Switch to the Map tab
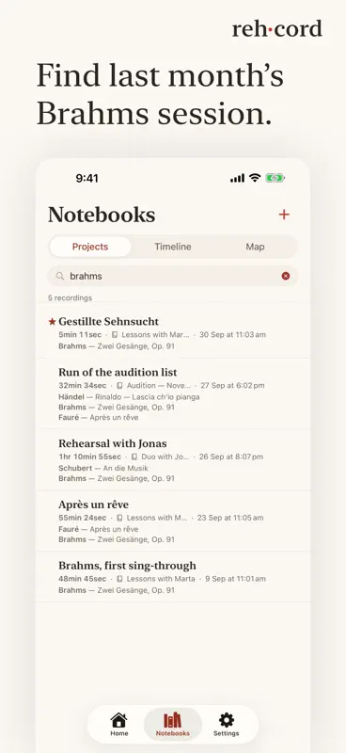The width and height of the screenshot is (346, 753). click(x=255, y=247)
